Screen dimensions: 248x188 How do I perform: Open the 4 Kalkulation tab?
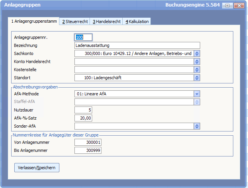tap(137, 22)
